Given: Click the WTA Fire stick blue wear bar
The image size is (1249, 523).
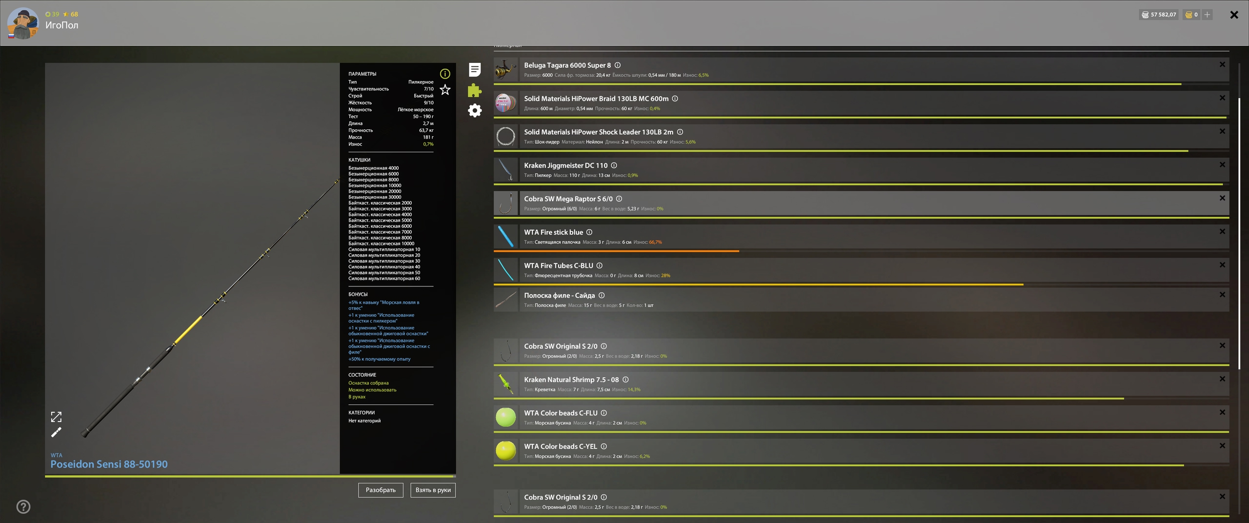Looking at the screenshot, I should [861, 251].
